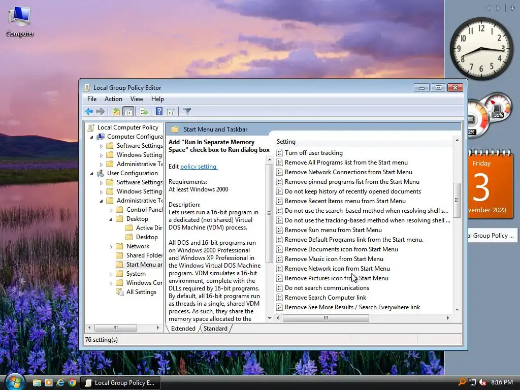The width and height of the screenshot is (520, 390).
Task: Select Remove Search Computer link setting
Action: point(326,298)
